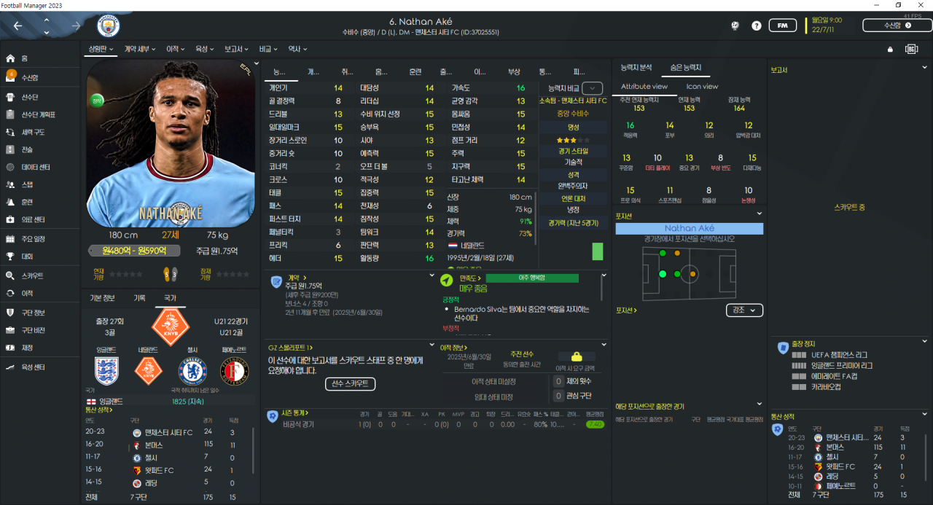Select the 훈련 tab

415,71
